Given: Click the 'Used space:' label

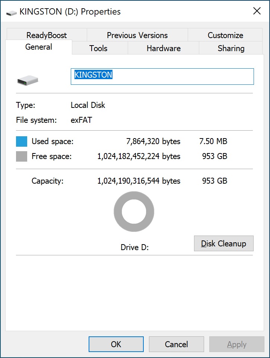Looking at the screenshot, I should (x=53, y=141).
